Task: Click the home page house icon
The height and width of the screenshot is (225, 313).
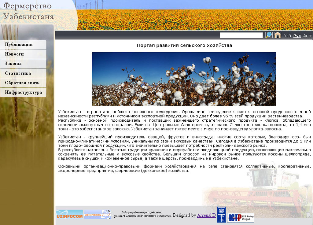Action: 278,35
